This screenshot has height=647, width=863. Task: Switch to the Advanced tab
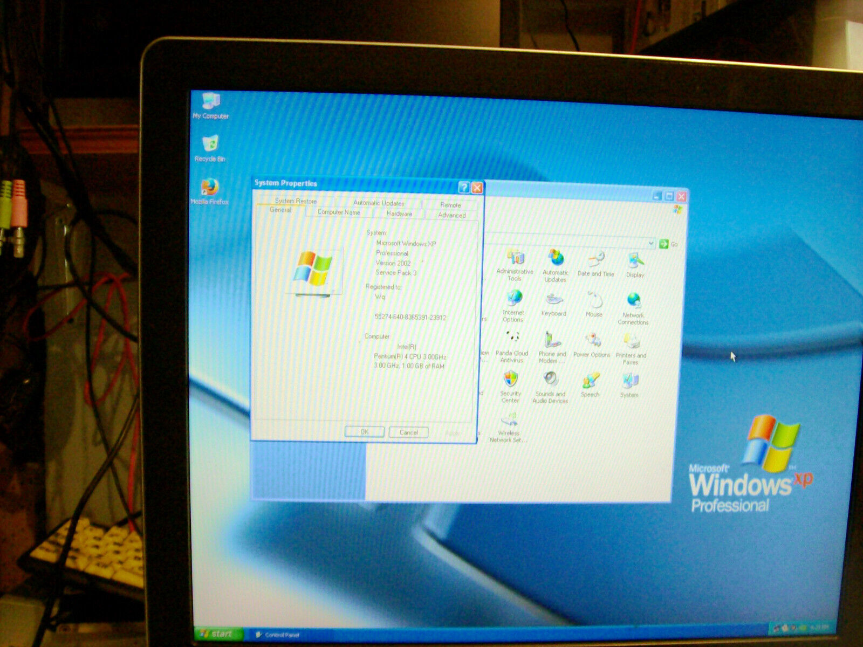(x=451, y=215)
